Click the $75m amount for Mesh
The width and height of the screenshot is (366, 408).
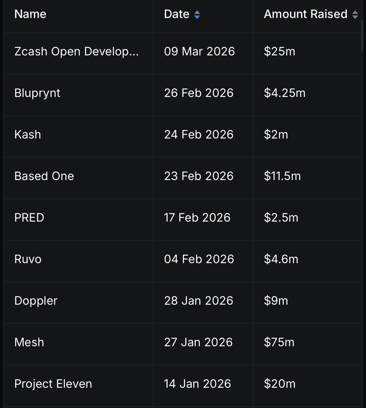pyautogui.click(x=279, y=342)
